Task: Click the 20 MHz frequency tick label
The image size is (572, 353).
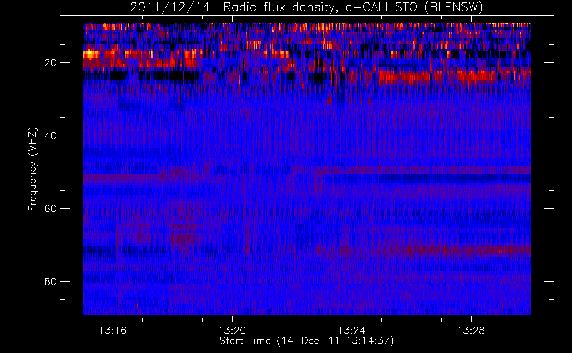Action: [51, 63]
